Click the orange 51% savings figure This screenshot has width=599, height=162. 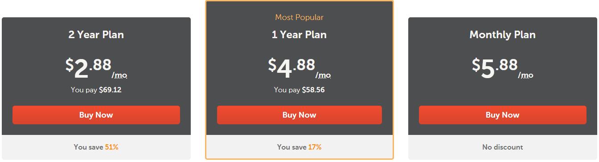[x=112, y=147]
